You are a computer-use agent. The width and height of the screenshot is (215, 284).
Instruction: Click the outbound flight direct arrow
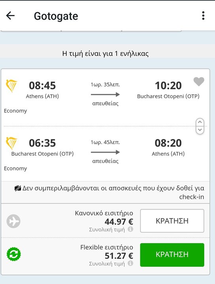click(x=105, y=94)
